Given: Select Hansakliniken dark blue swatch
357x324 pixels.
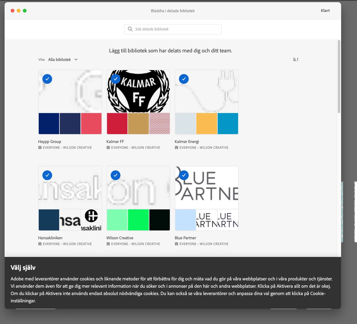Looking at the screenshot, I should (49, 220).
